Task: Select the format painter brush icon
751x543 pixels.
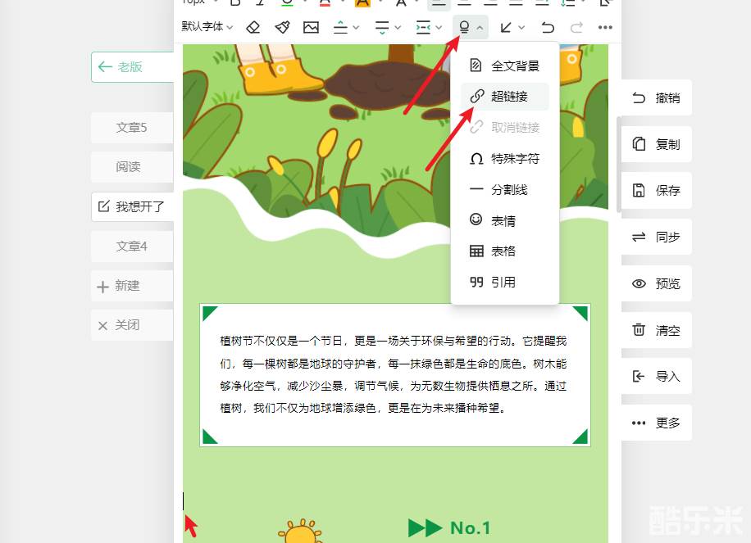Action: [x=282, y=27]
